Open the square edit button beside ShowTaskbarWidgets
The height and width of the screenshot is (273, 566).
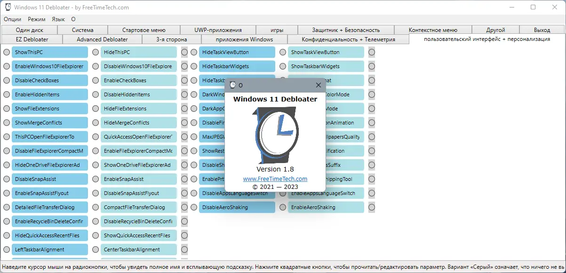click(x=372, y=66)
